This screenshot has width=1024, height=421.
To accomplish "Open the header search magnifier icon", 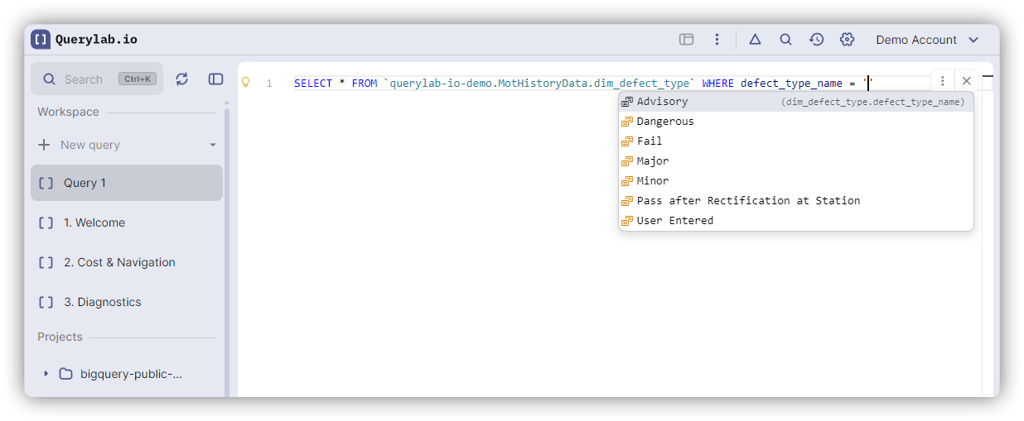I will point(785,39).
